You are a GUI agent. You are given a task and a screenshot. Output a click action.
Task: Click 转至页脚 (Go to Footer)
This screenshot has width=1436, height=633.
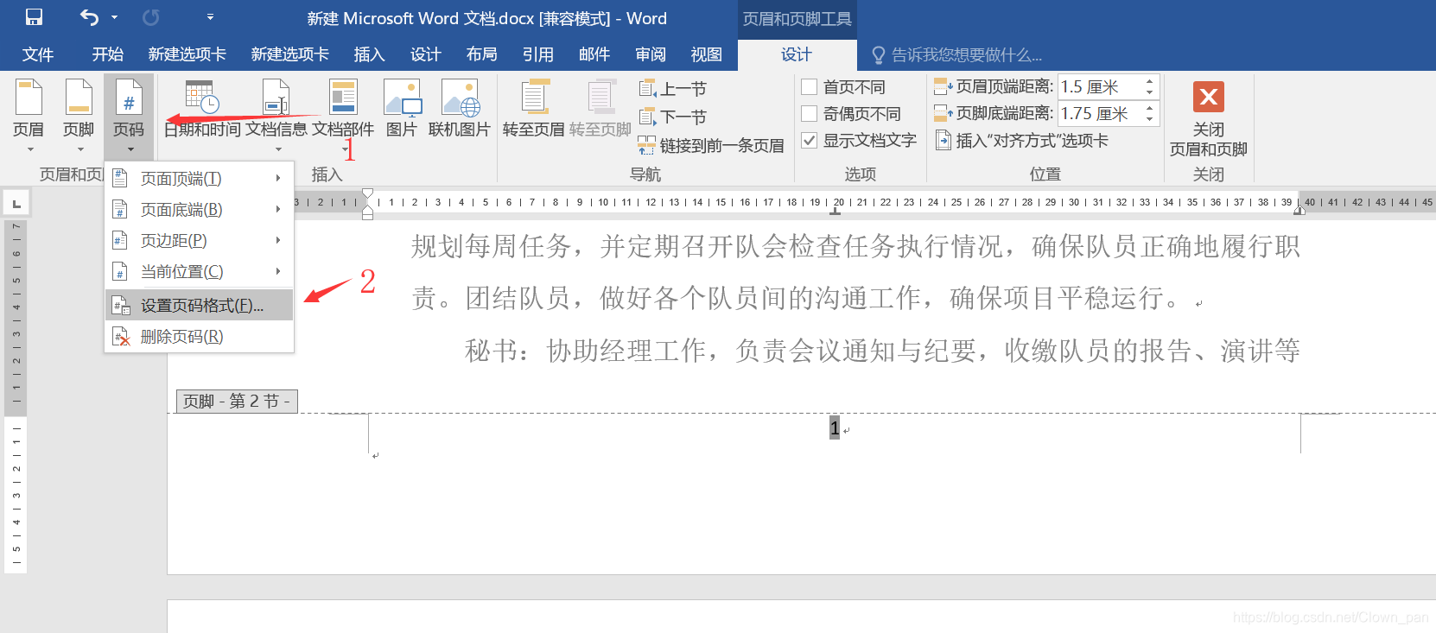click(600, 109)
